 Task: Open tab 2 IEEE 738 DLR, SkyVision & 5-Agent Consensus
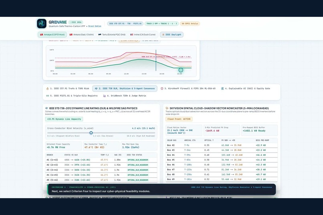point(125,88)
